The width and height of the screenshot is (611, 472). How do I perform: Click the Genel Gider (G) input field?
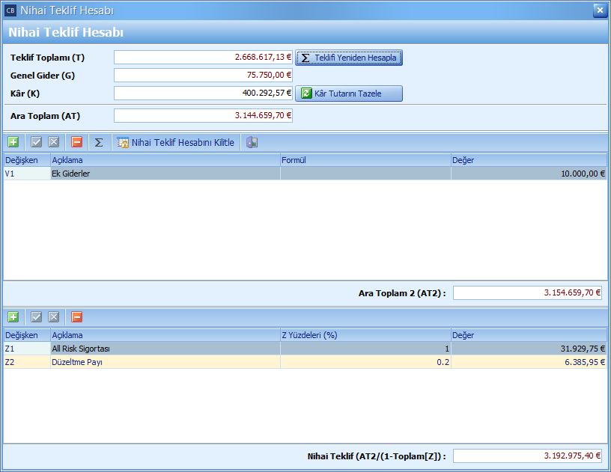pos(203,75)
